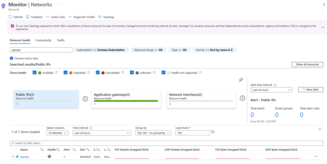The width and height of the screenshot is (327, 164).
Task: Toggle the Health not supported filter
Action: coord(163,72)
